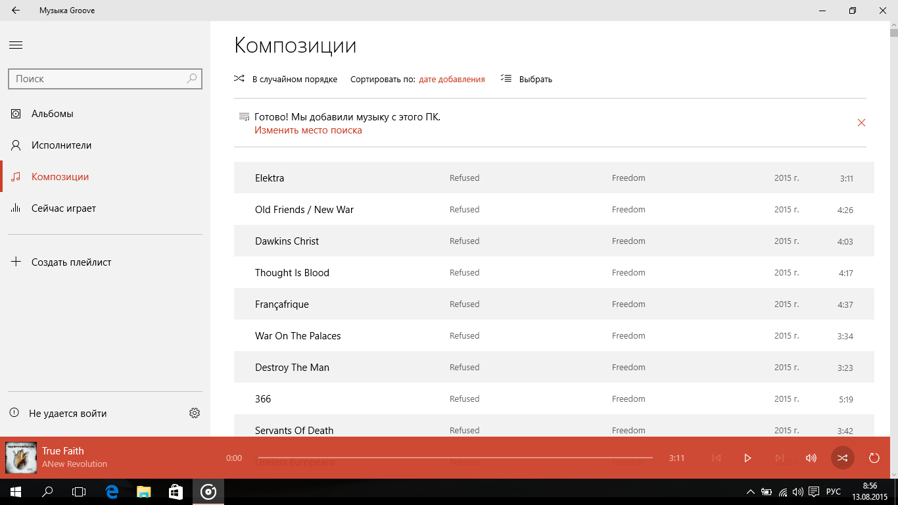
Task: Select the song 366
Action: (x=554, y=399)
